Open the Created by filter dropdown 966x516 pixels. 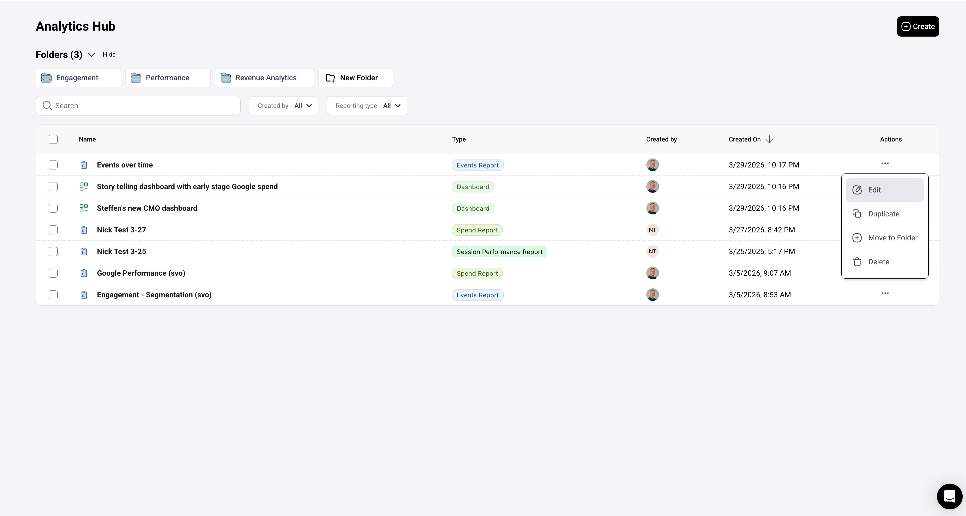(283, 106)
